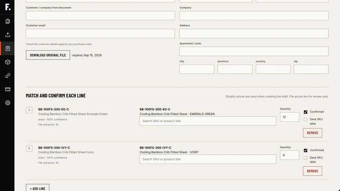Screen dimensions: 340x191
Task: Click 'exact · 100% confidence' under Emerald Green line
Action: (53, 120)
